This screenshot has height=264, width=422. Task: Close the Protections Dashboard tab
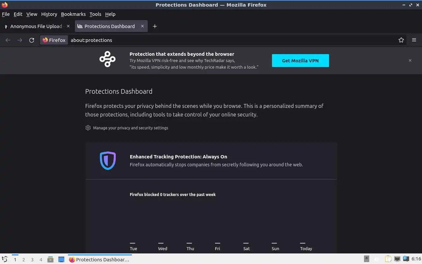tap(142, 26)
